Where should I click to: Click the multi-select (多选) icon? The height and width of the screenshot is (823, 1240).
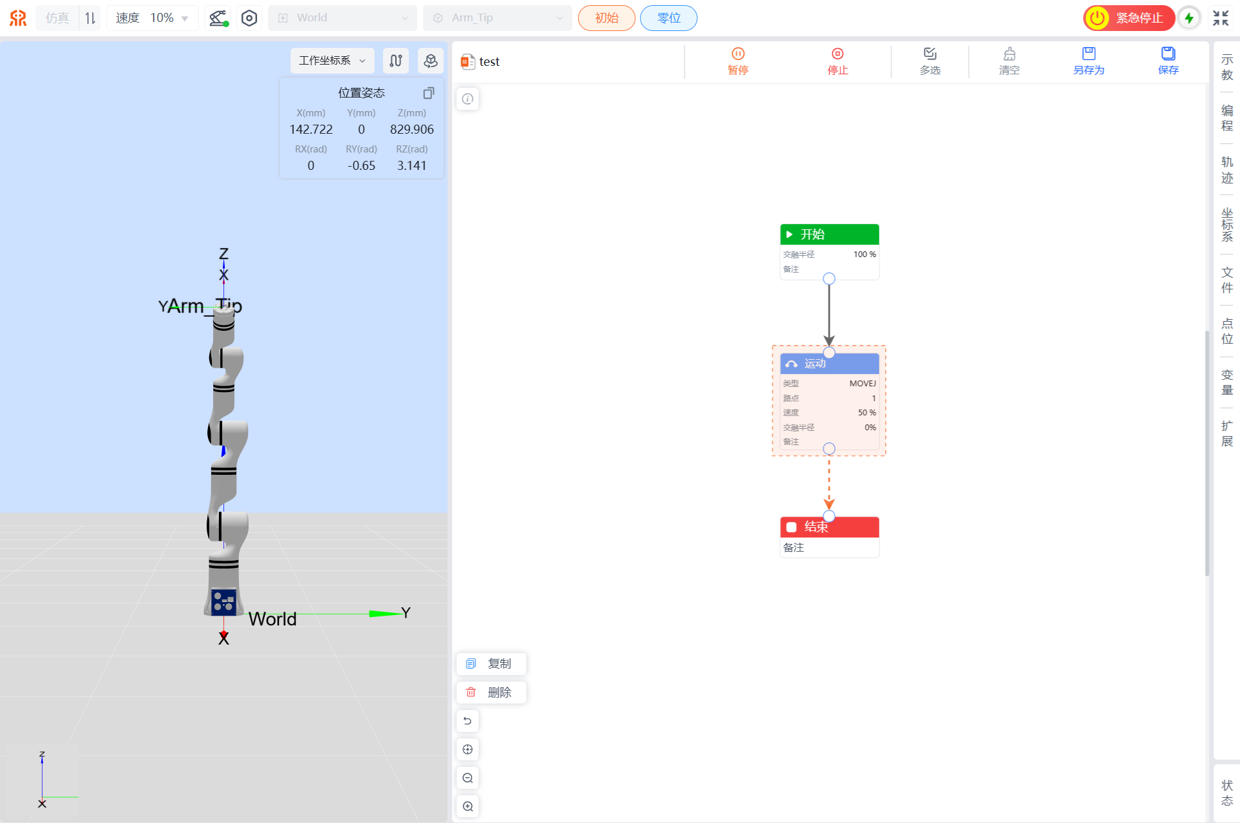click(929, 54)
